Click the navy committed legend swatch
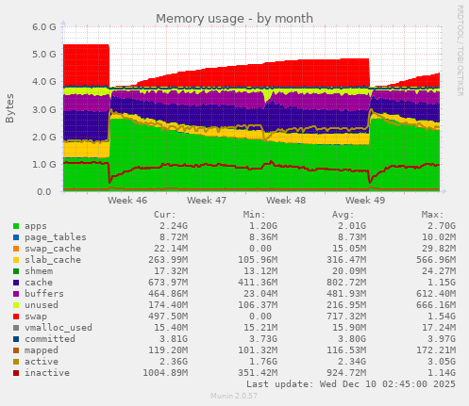 (x=16, y=339)
